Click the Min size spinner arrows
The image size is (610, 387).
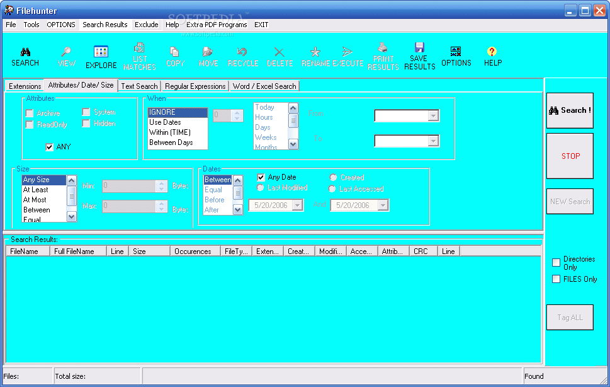click(x=161, y=186)
